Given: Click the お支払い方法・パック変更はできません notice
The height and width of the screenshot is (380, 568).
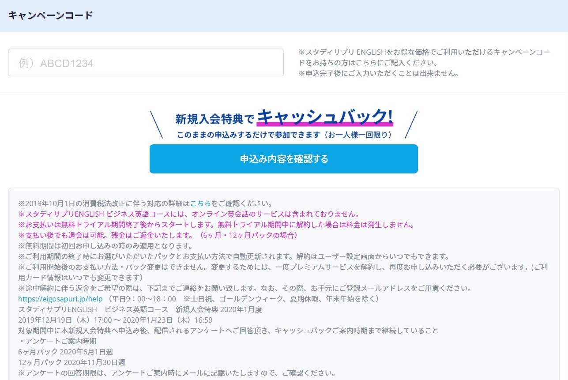Looking at the screenshot, I should pos(283,272).
